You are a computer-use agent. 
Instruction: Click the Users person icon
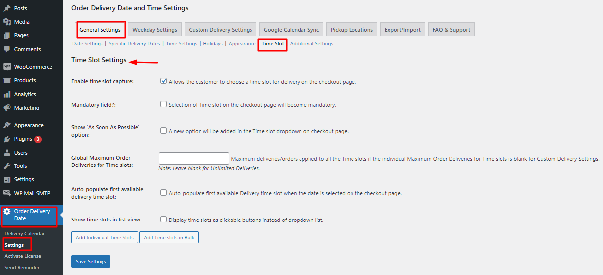pyautogui.click(x=7, y=153)
